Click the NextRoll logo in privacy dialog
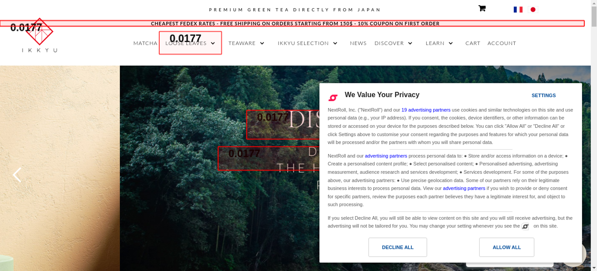Viewport: 597px width, 271px height. [x=333, y=98]
